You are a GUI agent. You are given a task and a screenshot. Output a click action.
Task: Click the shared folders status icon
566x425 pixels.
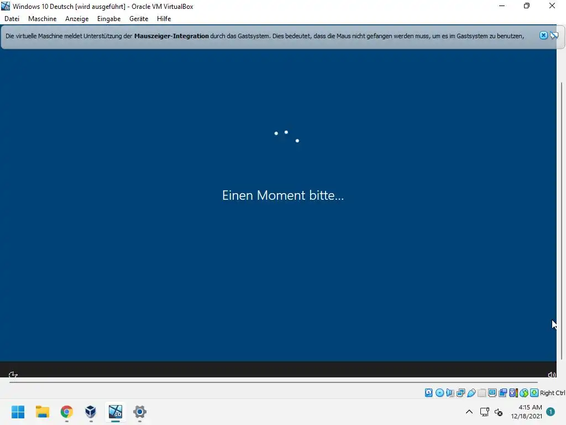click(481, 393)
